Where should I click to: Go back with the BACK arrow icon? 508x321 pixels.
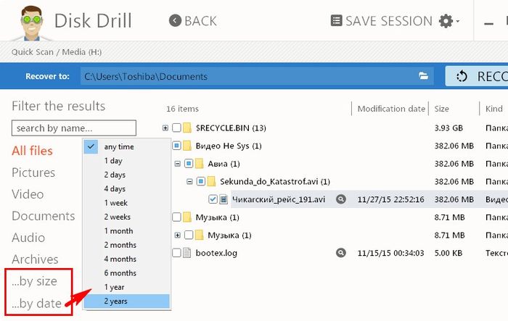[x=175, y=21]
